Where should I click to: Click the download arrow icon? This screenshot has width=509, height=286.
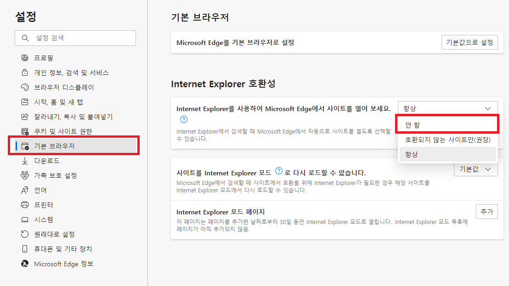tap(25, 161)
